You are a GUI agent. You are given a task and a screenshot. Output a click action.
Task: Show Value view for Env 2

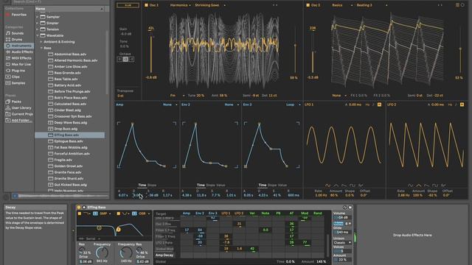(221, 185)
